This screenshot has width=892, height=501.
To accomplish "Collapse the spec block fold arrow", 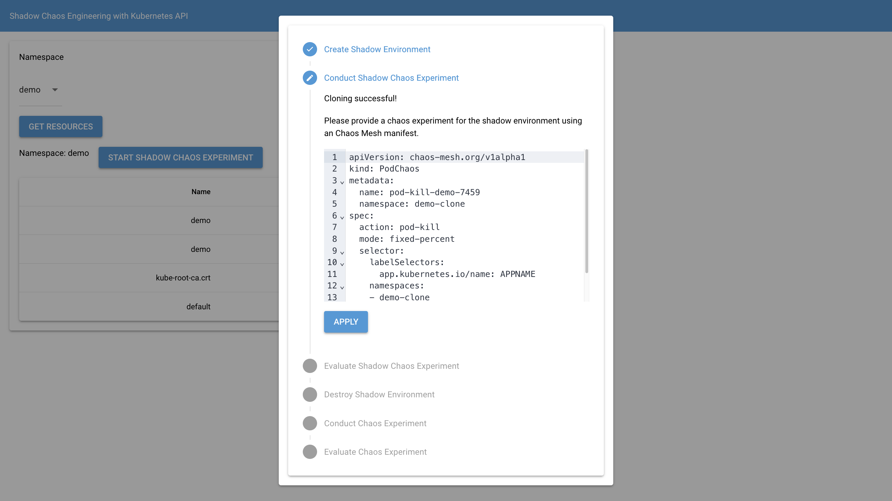I will [342, 217].
